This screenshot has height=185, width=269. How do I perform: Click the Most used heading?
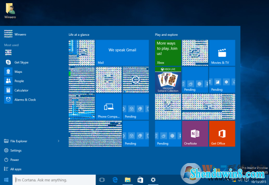pyautogui.click(x=11, y=45)
